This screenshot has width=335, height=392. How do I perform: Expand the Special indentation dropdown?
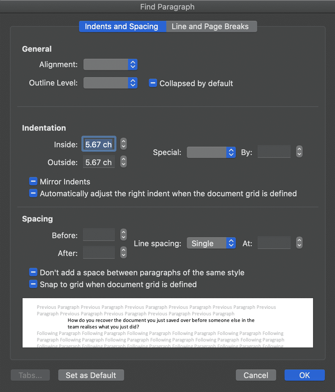(211, 152)
